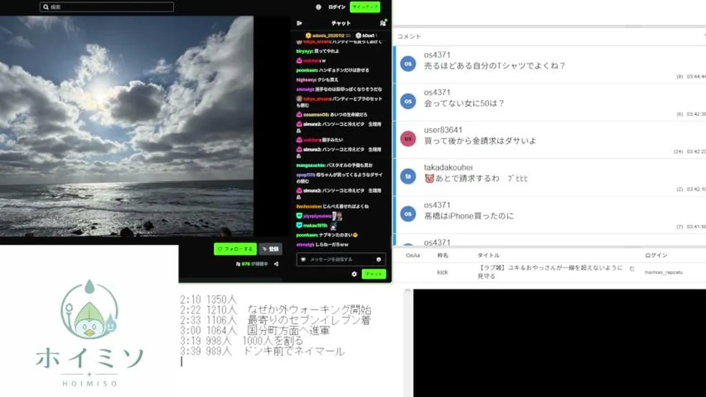Collapse chat panel with arrow icon
The height and width of the screenshot is (397, 706).
point(299,23)
